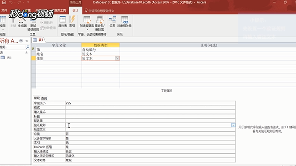Click the 字段名称 column header
This screenshot has height=166, width=296.
(x=59, y=45)
